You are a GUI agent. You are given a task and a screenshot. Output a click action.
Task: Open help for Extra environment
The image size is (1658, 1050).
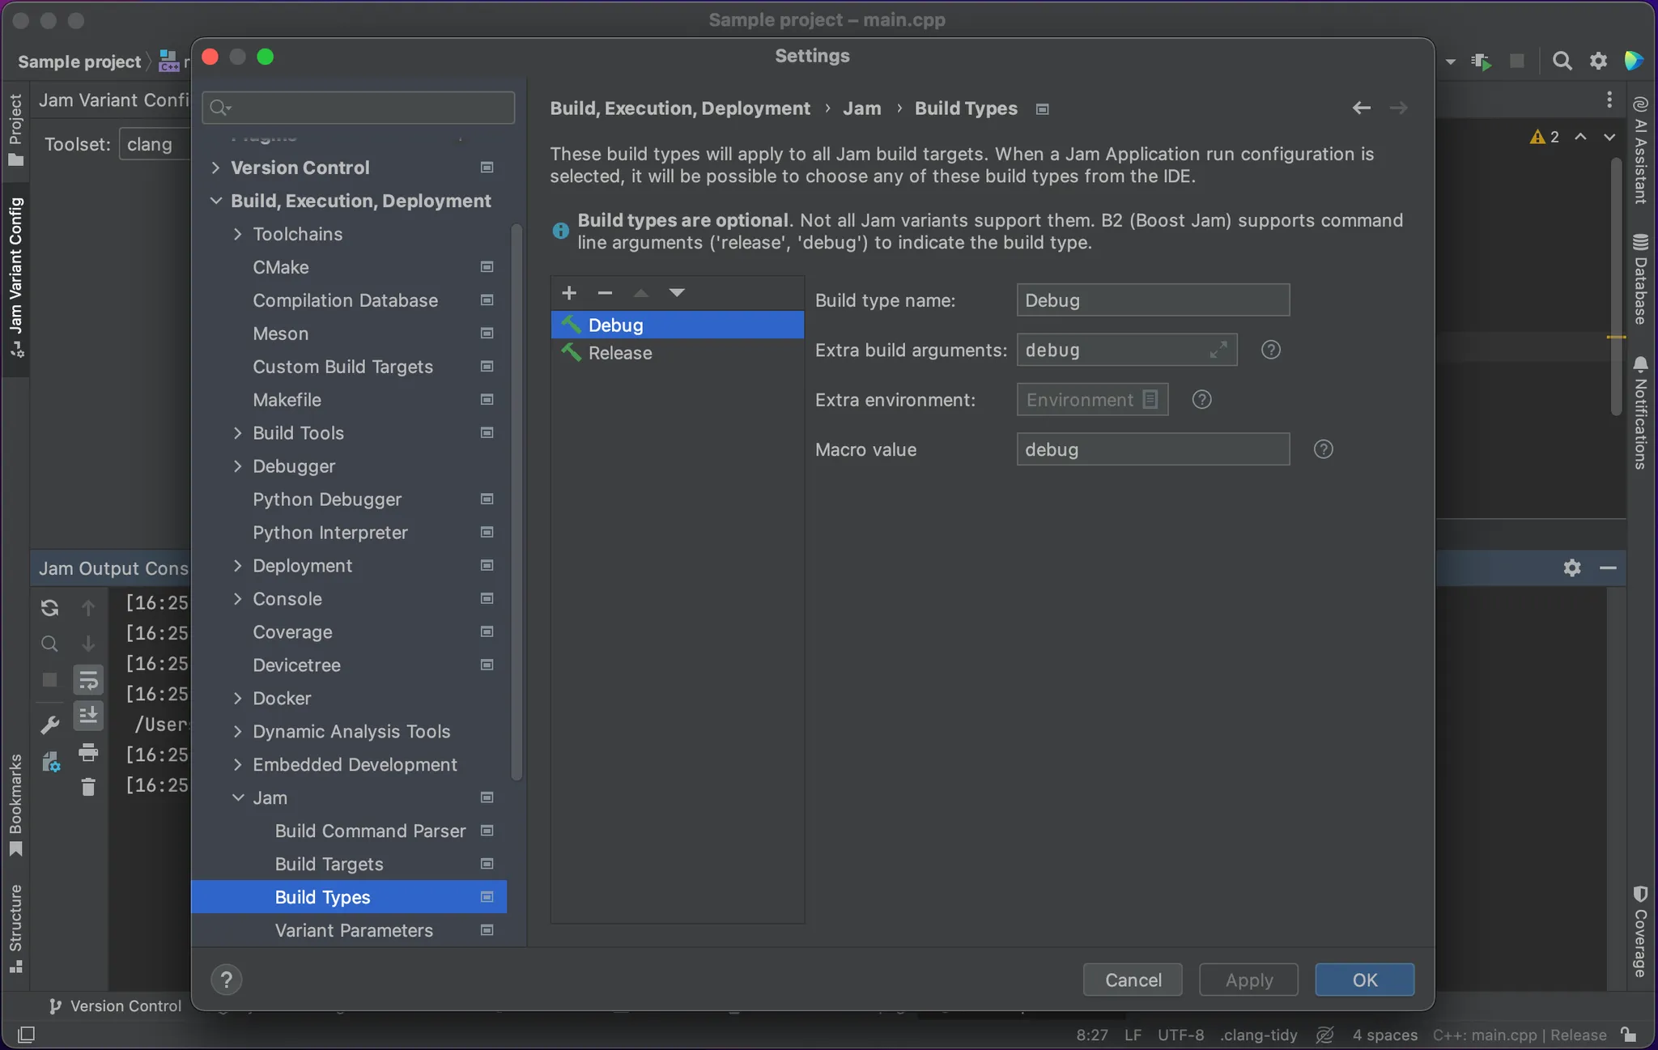click(x=1201, y=400)
